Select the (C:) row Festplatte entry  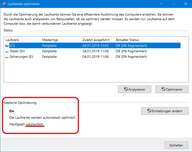tap(49, 46)
